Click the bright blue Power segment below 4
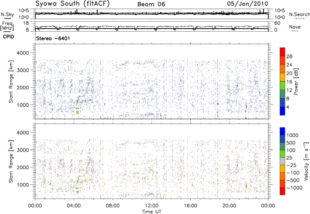This screenshot has height=214, width=310. pyautogui.click(x=282, y=111)
